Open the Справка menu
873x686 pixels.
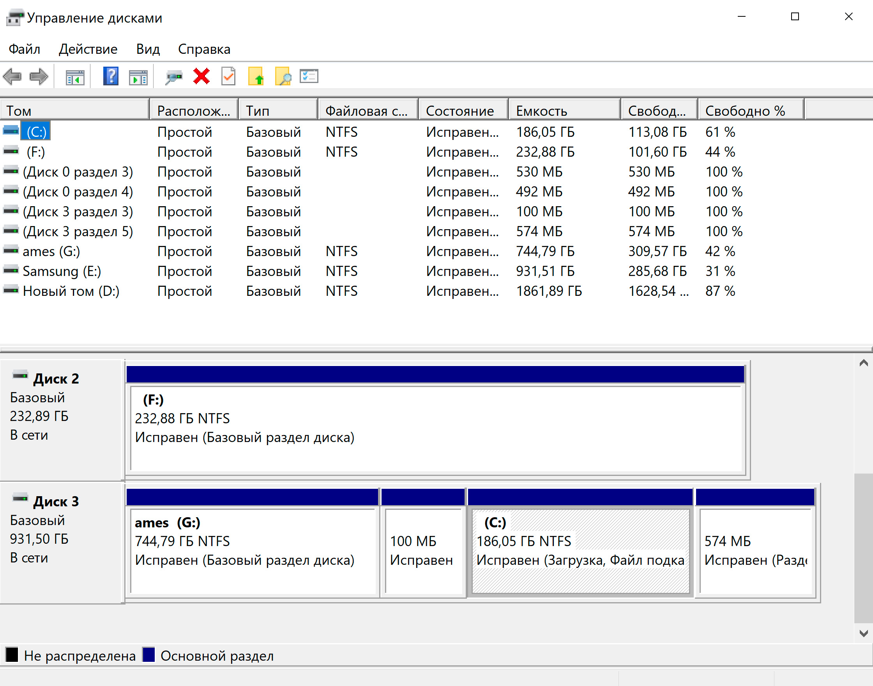coord(204,49)
